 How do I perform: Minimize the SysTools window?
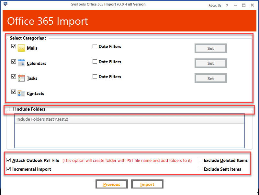pos(236,5)
